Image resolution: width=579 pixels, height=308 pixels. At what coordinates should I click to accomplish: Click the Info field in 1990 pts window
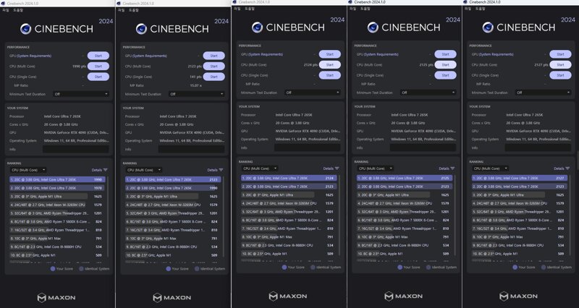pos(76,149)
